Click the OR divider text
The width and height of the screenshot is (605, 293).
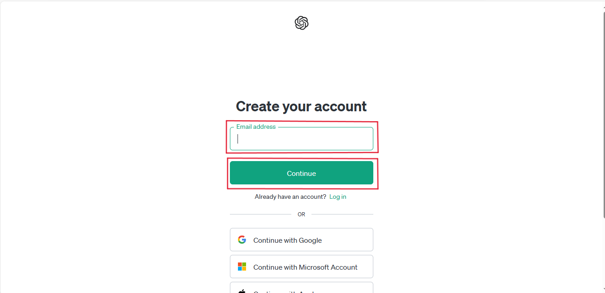tap(302, 214)
